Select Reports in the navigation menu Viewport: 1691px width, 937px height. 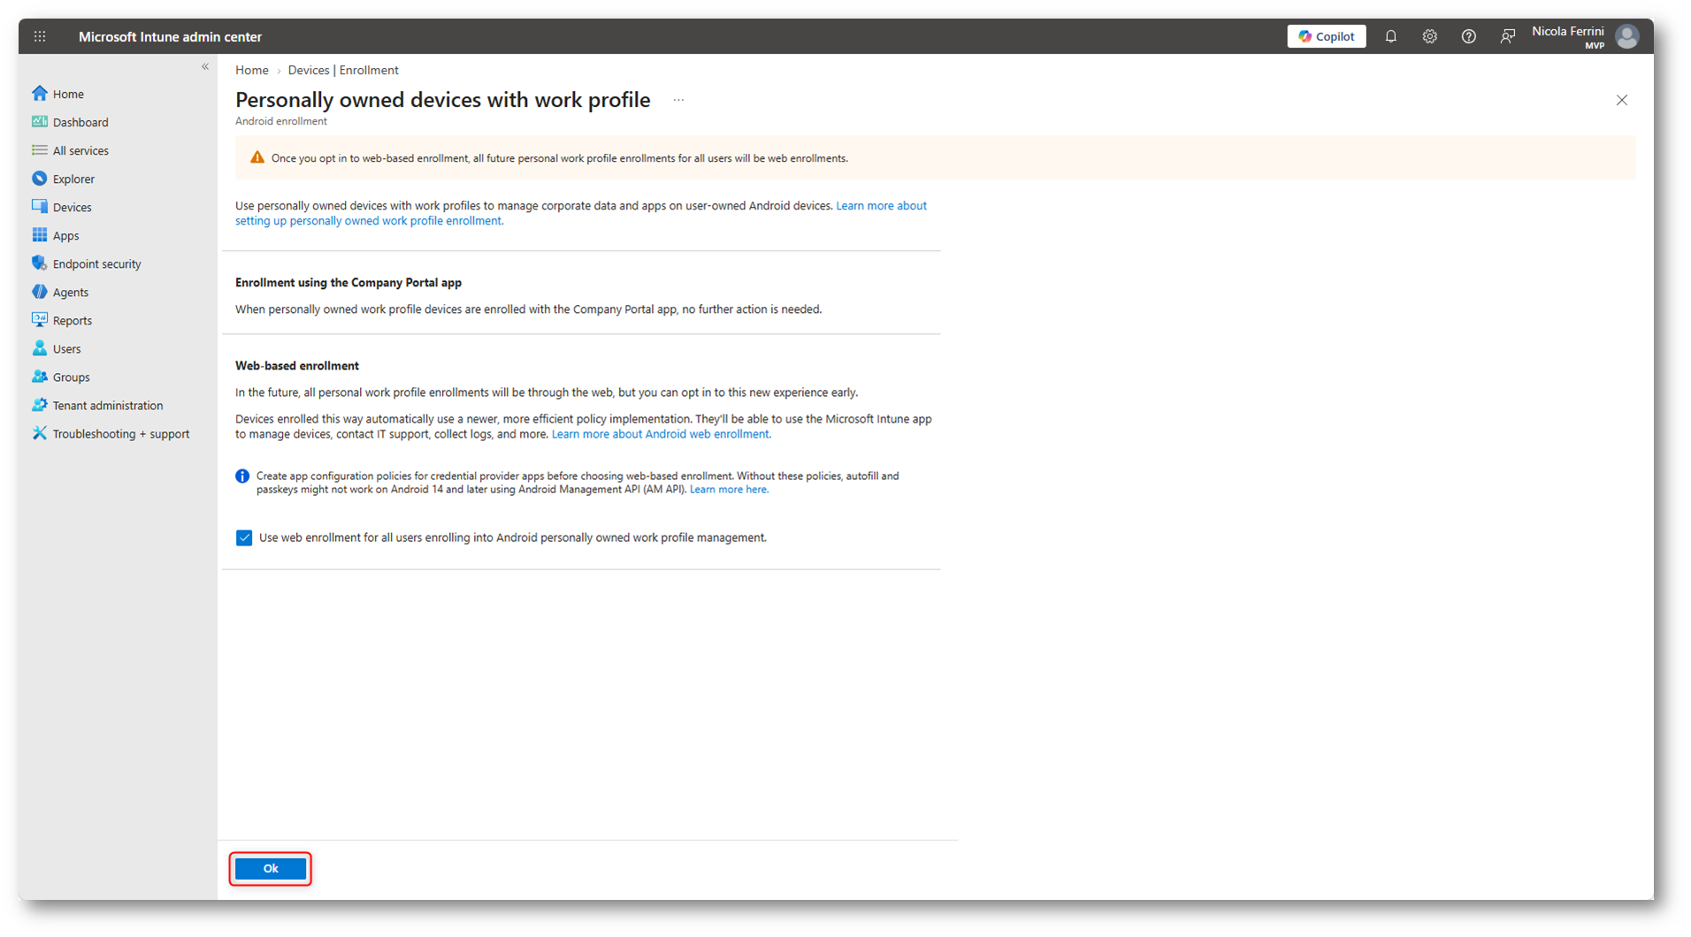tap(72, 320)
